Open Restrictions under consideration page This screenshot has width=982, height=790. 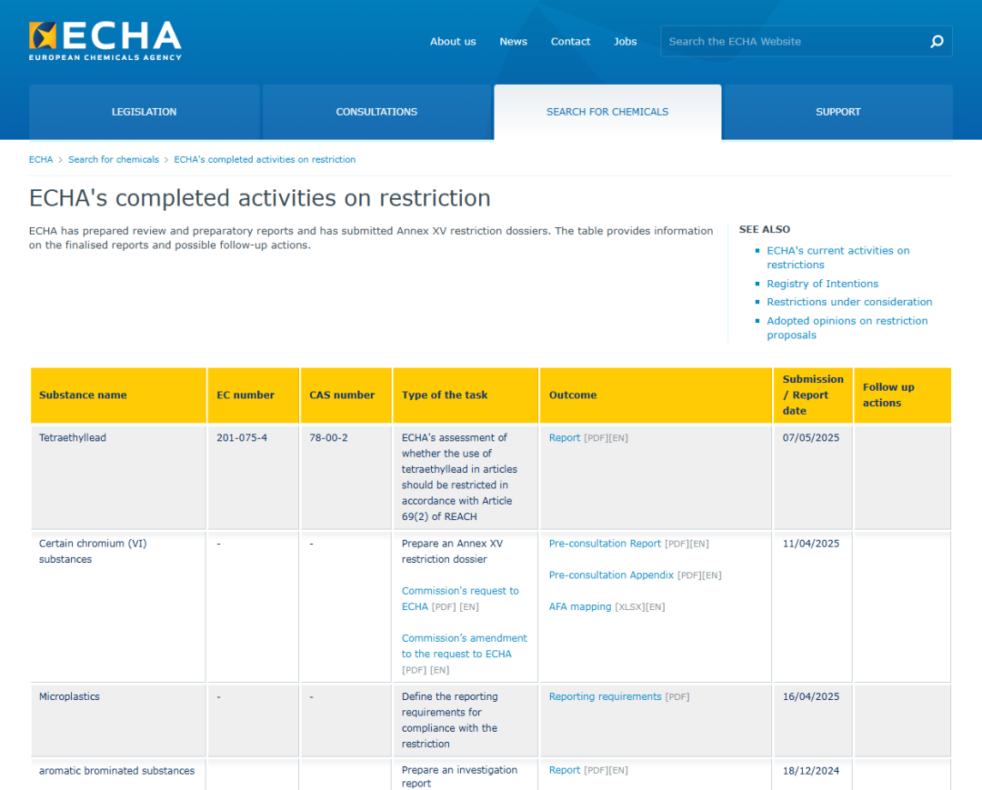coord(849,301)
